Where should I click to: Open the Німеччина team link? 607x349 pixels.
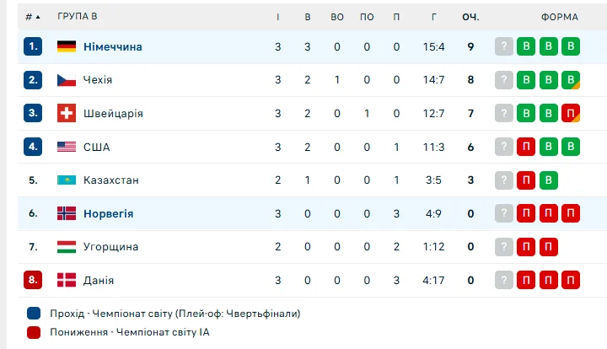tap(112, 46)
